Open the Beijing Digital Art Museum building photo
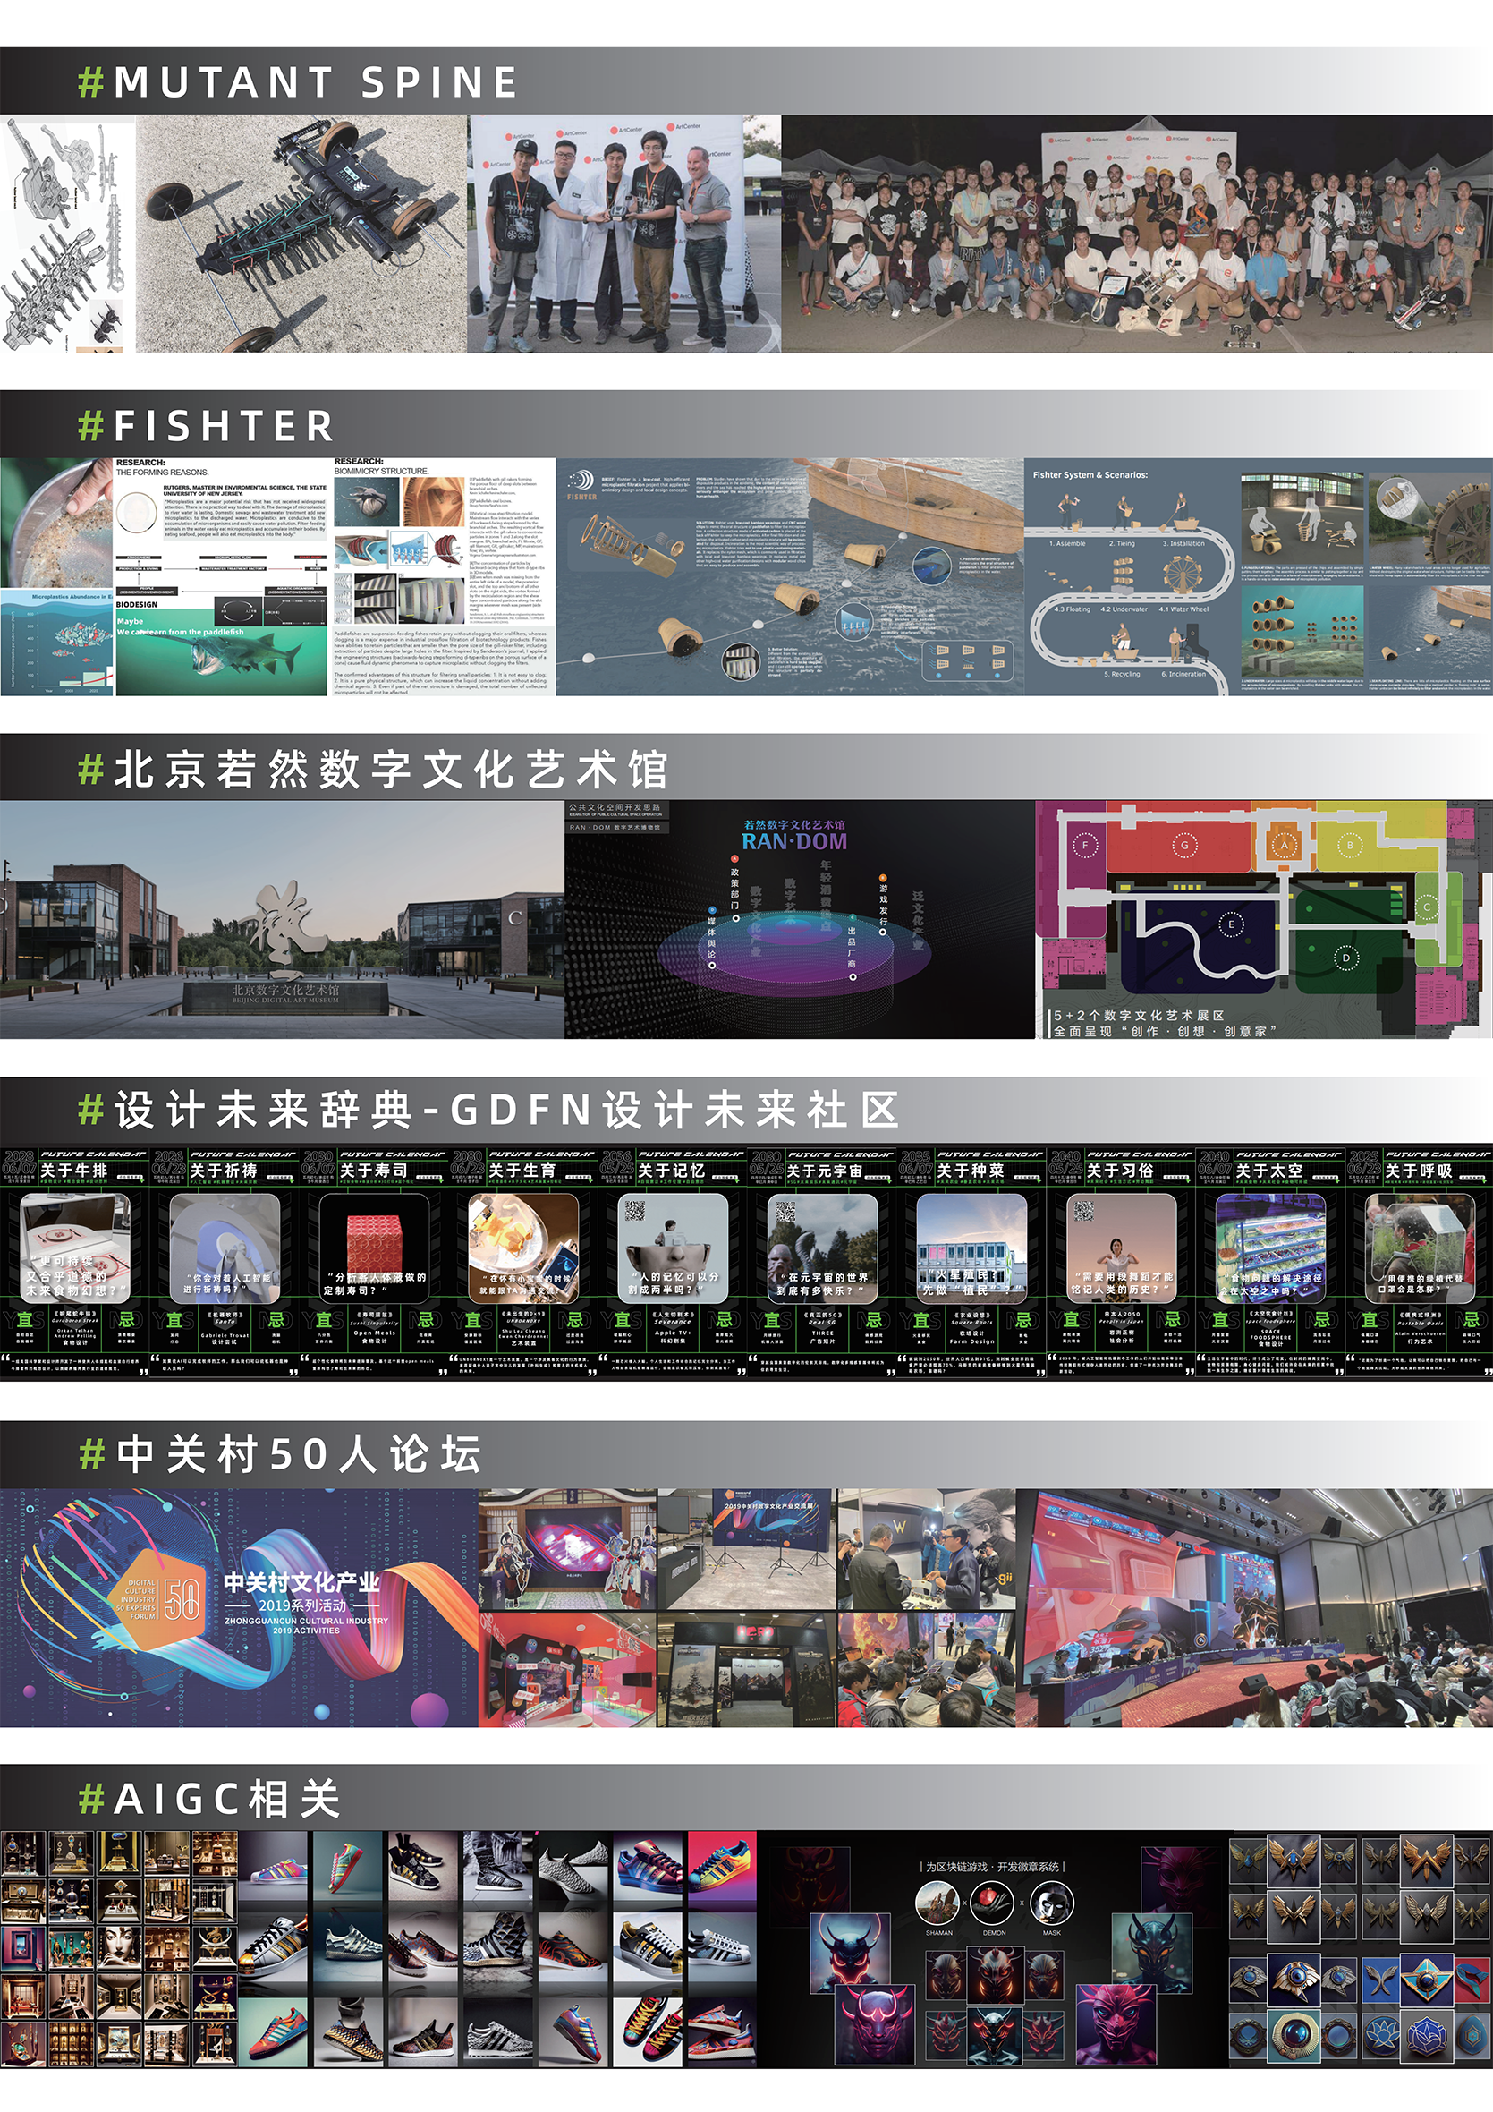Screen dimensions: 1493x2112 [x=281, y=920]
